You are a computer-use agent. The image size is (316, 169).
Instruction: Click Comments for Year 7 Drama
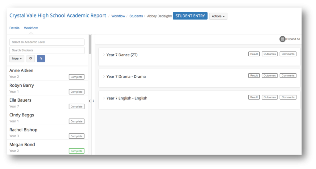pyautogui.click(x=288, y=75)
